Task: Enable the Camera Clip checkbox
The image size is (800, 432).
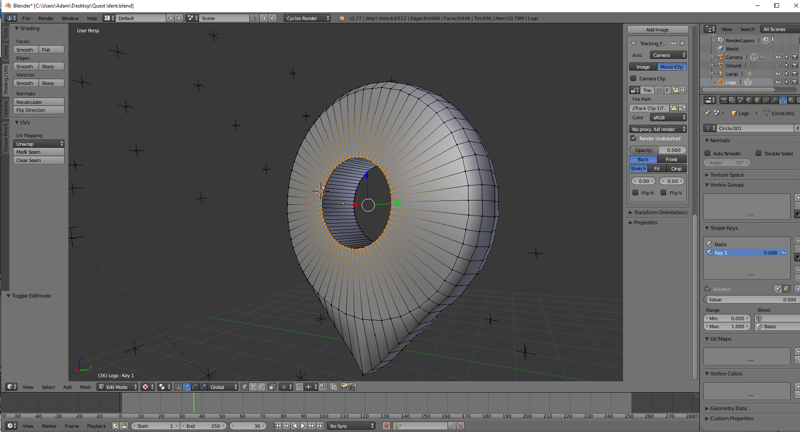Action: click(x=633, y=78)
